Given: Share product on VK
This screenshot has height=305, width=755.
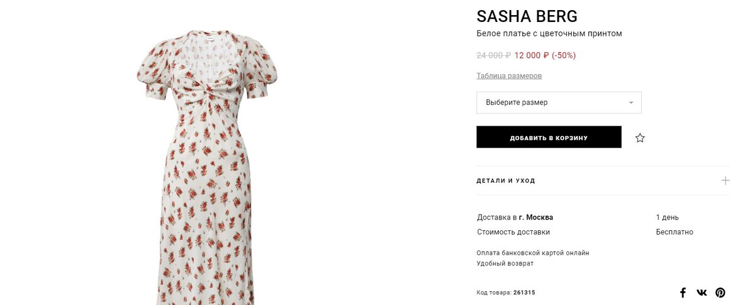Looking at the screenshot, I should click(702, 292).
